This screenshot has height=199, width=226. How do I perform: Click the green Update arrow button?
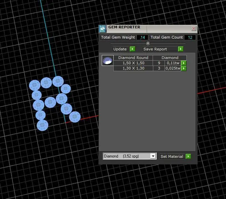132,49
